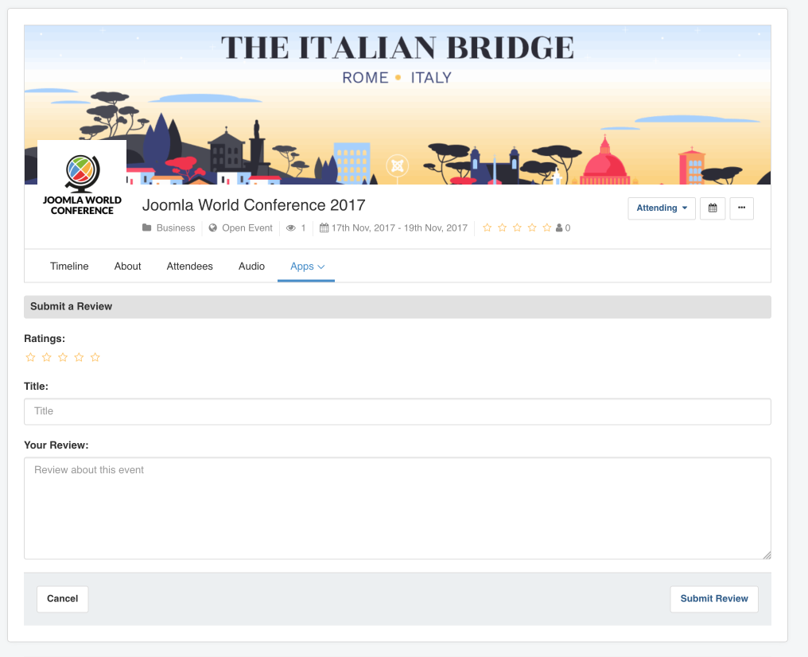The width and height of the screenshot is (808, 657).
Task: Click the globe icon beside Open Event
Action: 213,227
